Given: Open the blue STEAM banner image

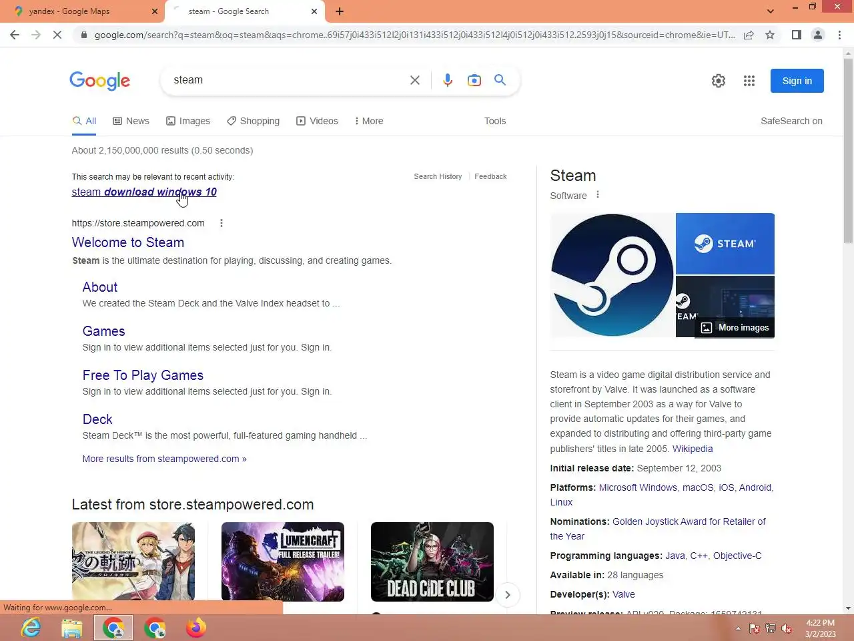Looking at the screenshot, I should (x=725, y=244).
